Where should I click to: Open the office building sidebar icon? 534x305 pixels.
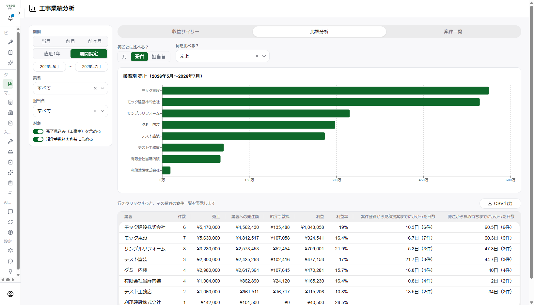[x=10, y=102]
